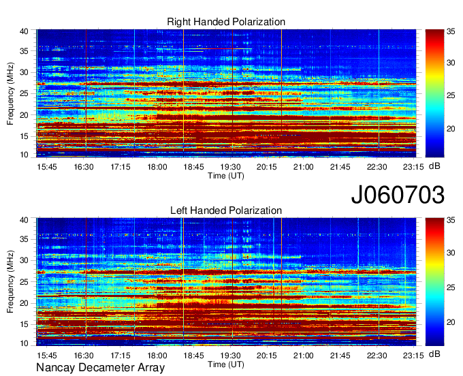This screenshot has height=376, width=463.
Task: Click the left-handed spectrogram plot
Action: (226, 282)
